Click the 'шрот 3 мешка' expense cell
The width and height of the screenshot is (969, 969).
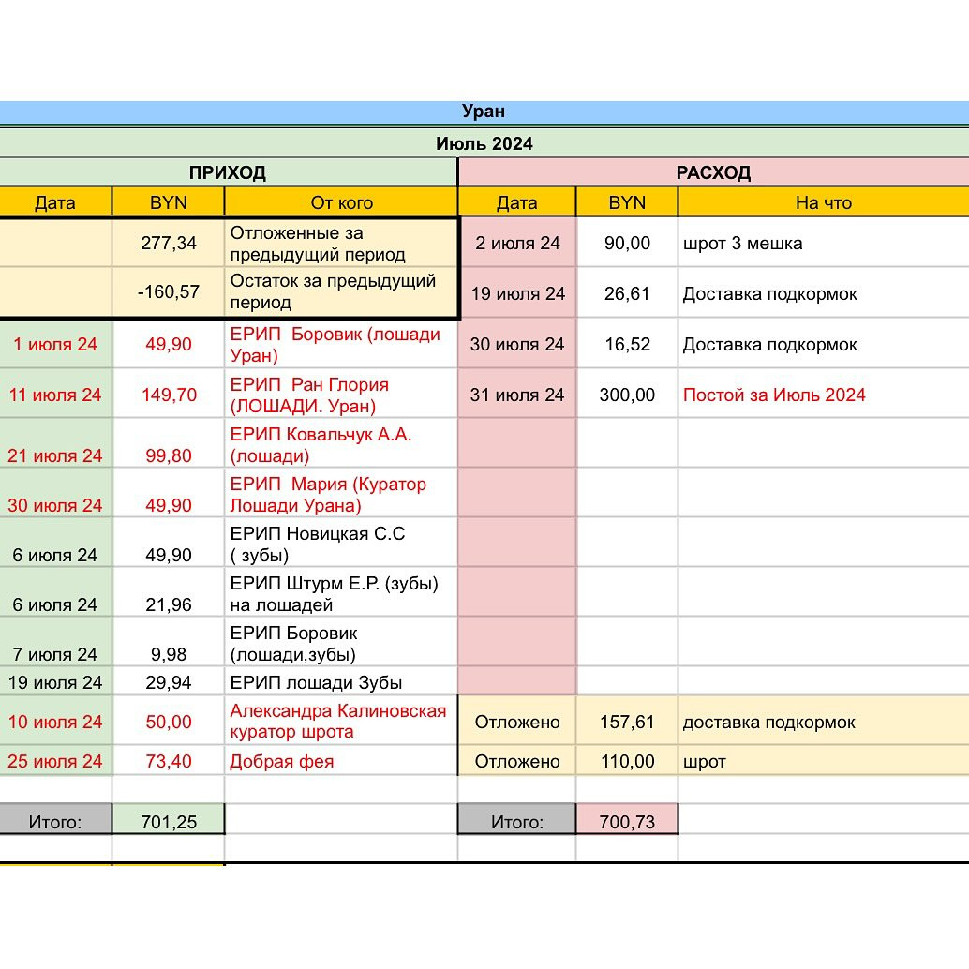pos(823,243)
